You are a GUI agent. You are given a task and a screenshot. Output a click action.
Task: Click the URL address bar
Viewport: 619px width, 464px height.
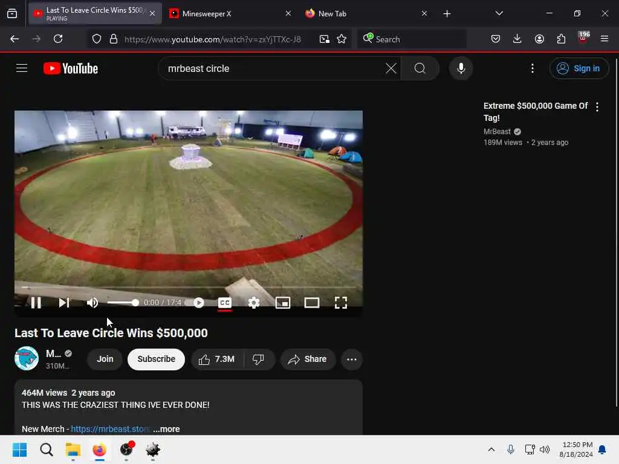(212, 39)
